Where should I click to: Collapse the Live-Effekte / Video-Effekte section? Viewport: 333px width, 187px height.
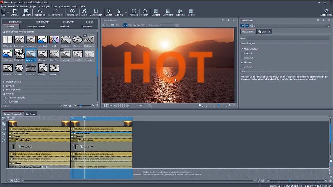pos(4,32)
